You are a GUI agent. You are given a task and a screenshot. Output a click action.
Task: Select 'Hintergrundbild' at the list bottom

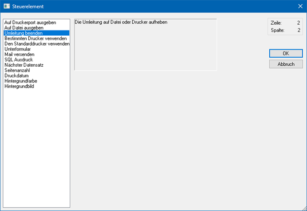coord(20,86)
